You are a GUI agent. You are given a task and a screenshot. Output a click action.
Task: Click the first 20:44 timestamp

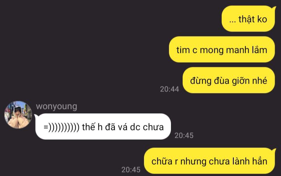click(x=169, y=89)
